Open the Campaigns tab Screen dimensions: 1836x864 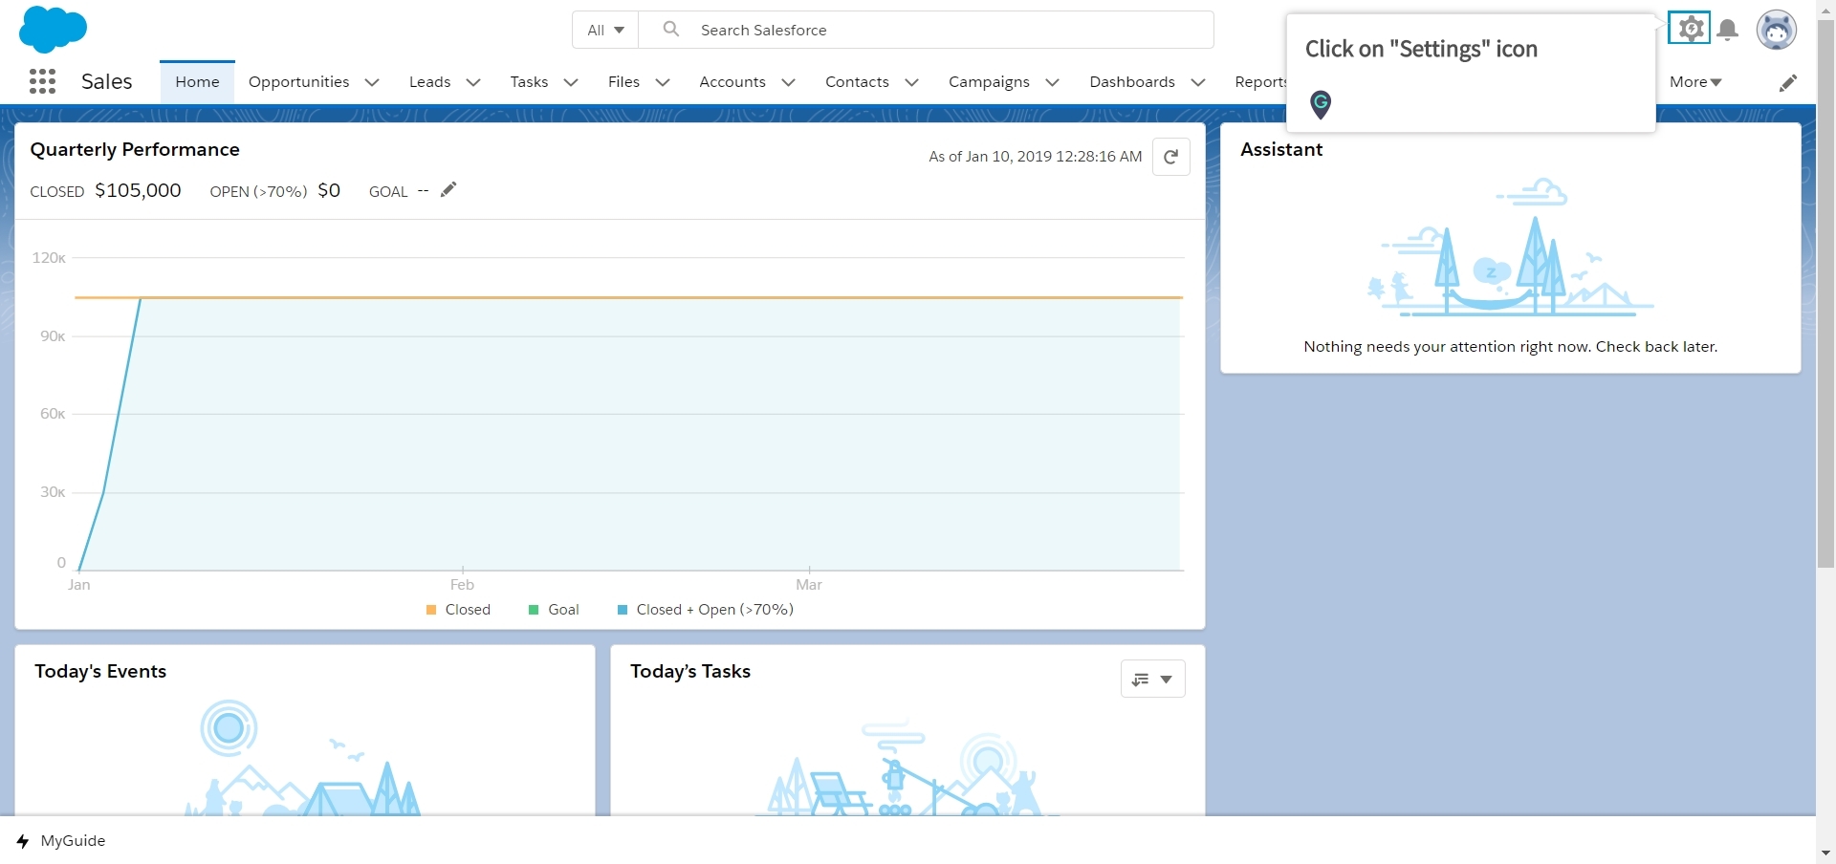pos(989,82)
